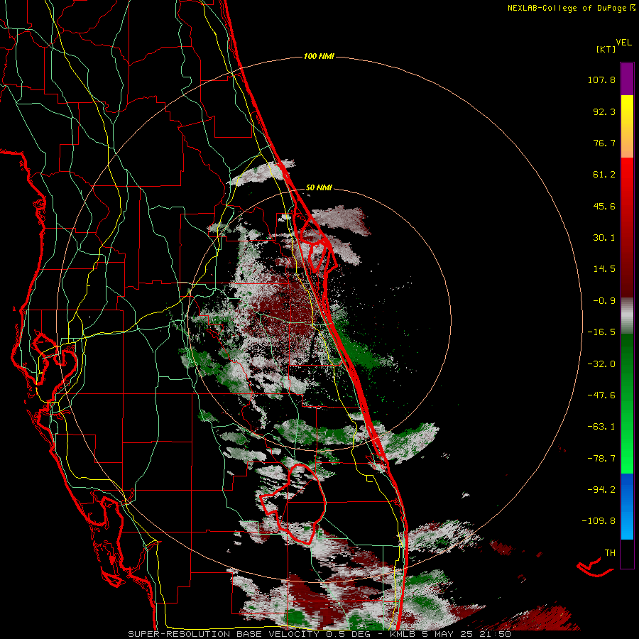This screenshot has width=639, height=639.
Task: Click the 30.1 legend value
Action: (x=604, y=238)
